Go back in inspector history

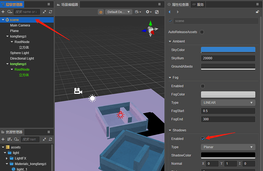pos(169,12)
